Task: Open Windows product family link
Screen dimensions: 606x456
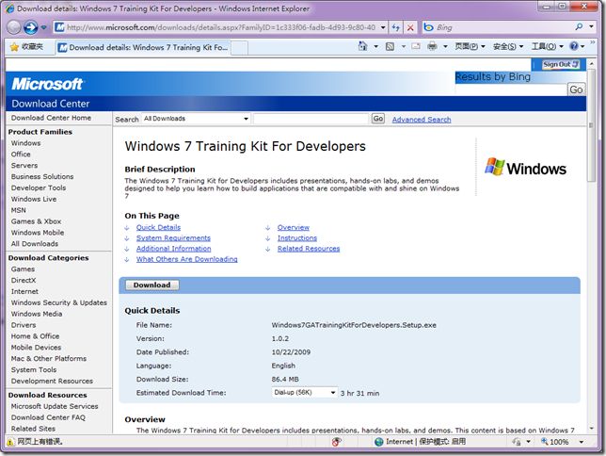Action: 25,143
